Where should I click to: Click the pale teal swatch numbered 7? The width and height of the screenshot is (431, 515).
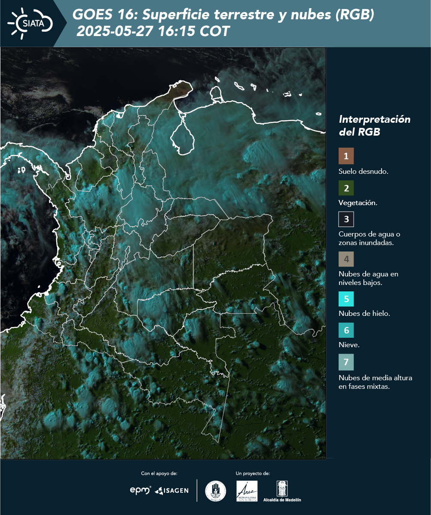[x=346, y=362]
